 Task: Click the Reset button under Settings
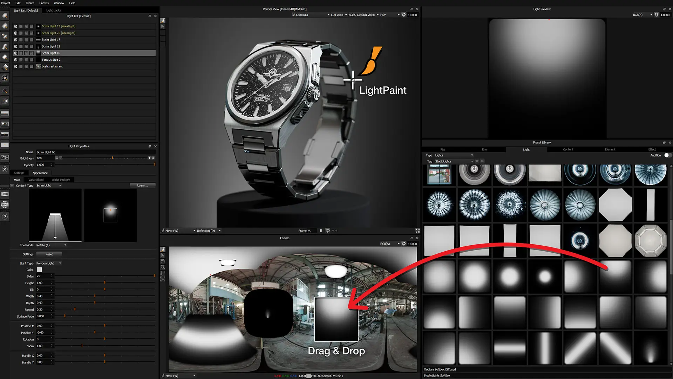[49, 254]
